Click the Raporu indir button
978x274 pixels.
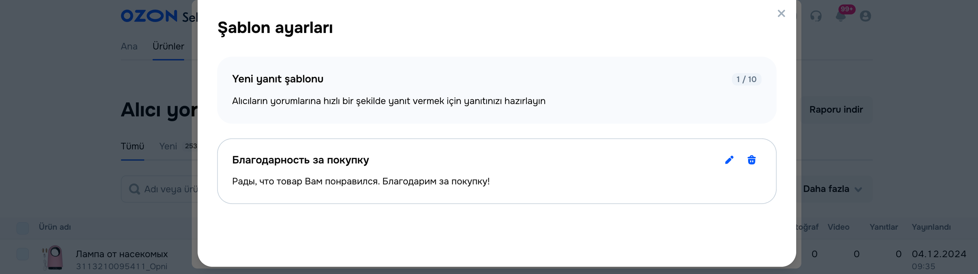836,110
